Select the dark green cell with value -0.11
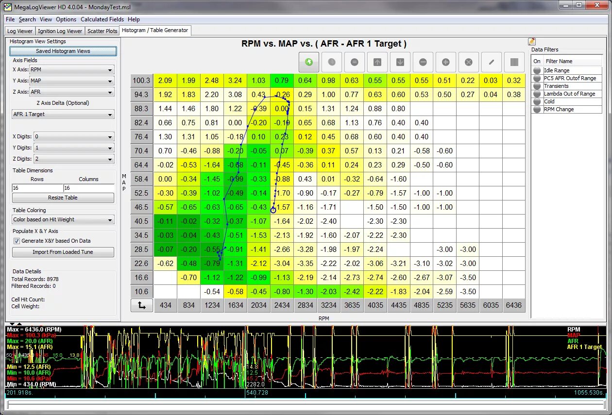Image resolution: width=612 pixels, height=415 pixels. pyautogui.click(x=165, y=221)
